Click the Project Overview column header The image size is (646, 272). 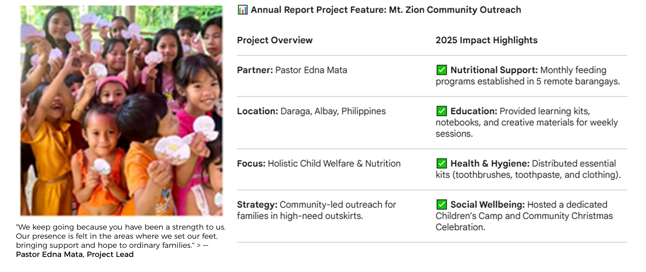point(275,40)
